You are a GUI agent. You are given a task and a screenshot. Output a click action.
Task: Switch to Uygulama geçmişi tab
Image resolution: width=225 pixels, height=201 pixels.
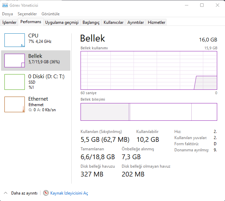(x=62, y=22)
